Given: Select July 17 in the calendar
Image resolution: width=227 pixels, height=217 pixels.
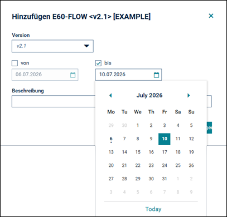Looking at the screenshot, I should click(x=165, y=152).
